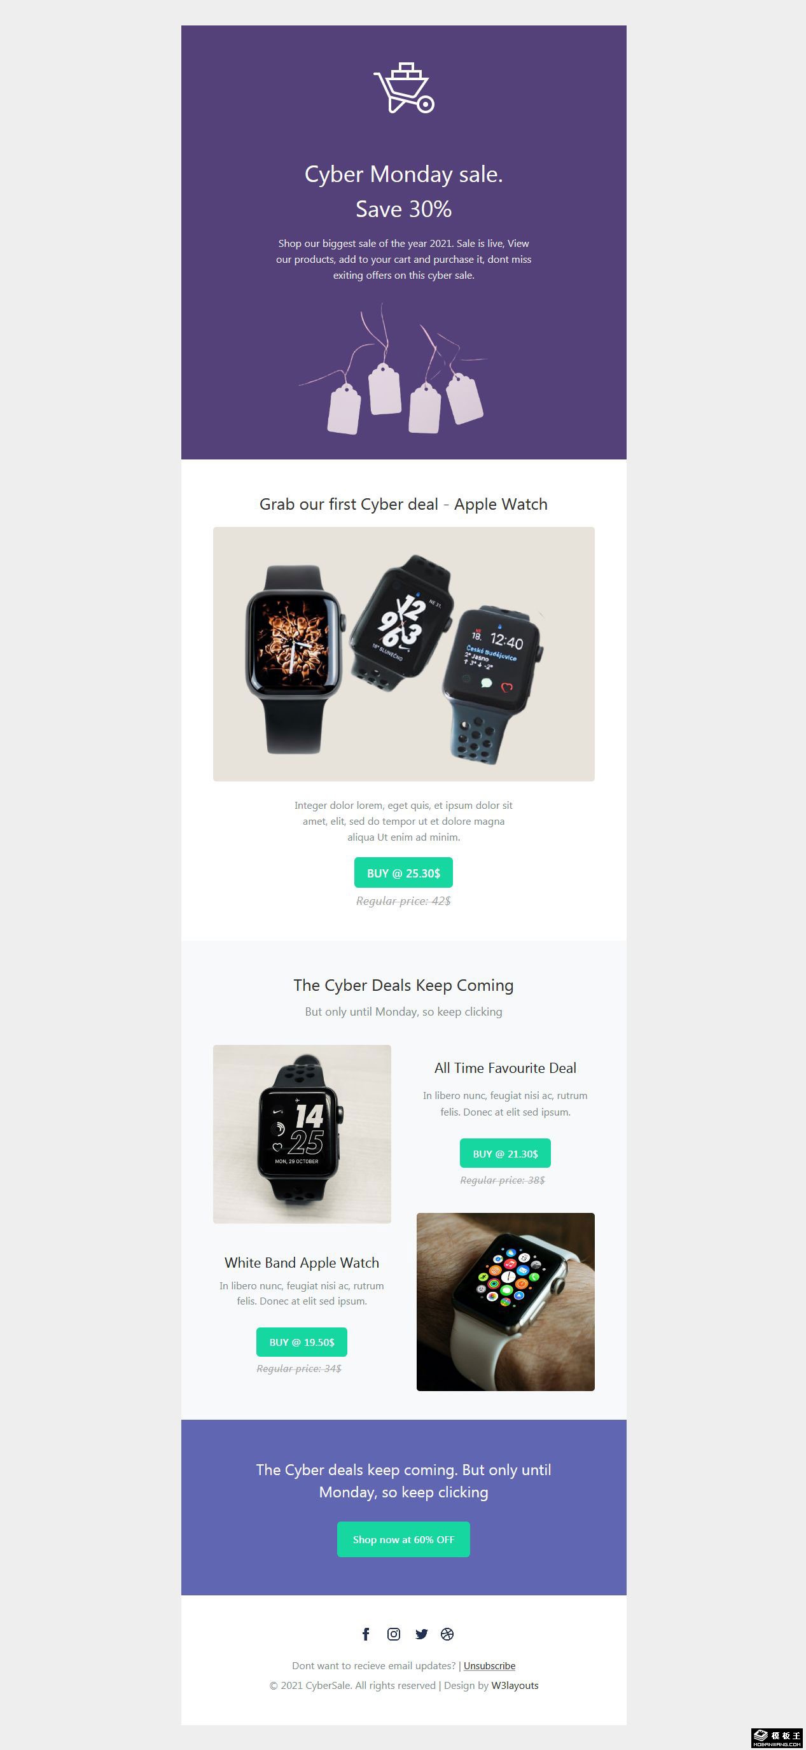Click the BUY @ 19.50$ button
The width and height of the screenshot is (806, 1750).
click(x=302, y=1342)
